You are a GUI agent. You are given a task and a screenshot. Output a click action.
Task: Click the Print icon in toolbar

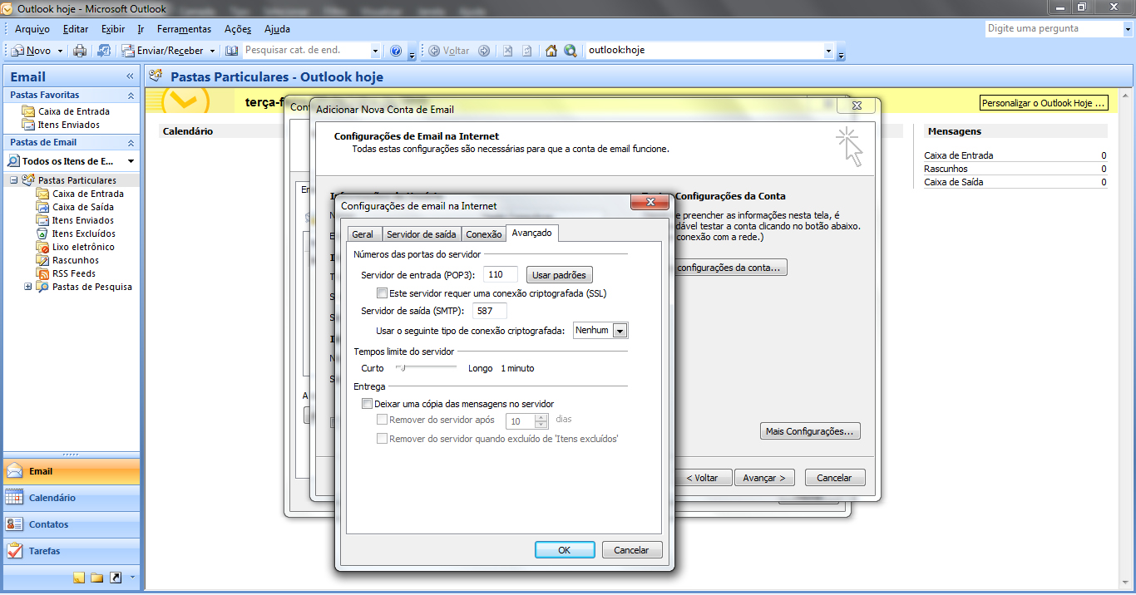tap(80, 51)
